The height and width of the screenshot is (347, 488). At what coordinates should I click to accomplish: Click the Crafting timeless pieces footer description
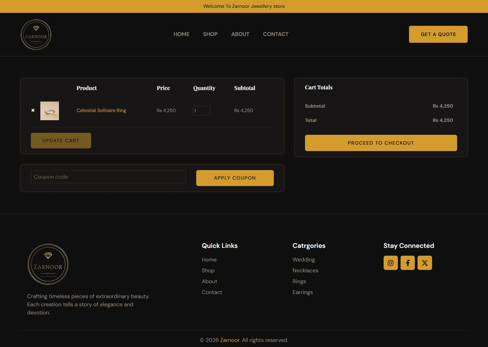(88, 305)
